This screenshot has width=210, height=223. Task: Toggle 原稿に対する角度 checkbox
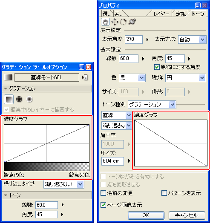click(x=157, y=67)
